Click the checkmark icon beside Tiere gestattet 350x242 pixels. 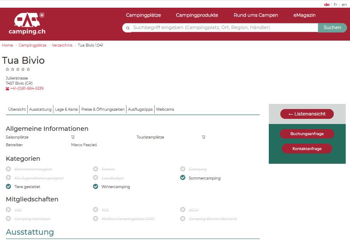point(9,186)
